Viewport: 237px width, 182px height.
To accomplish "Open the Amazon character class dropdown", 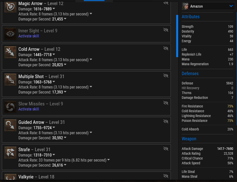I will [x=231, y=6].
